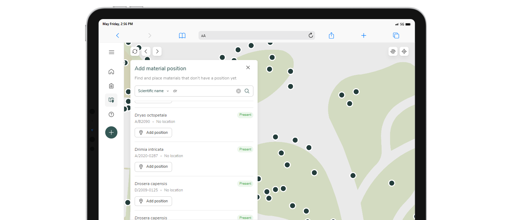Click the search magnifier icon

pyautogui.click(x=247, y=91)
